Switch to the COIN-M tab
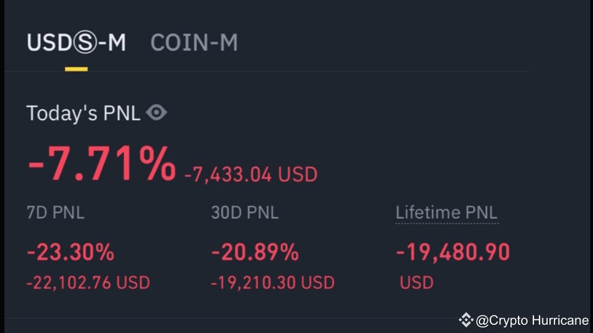The image size is (593, 333). click(x=194, y=43)
